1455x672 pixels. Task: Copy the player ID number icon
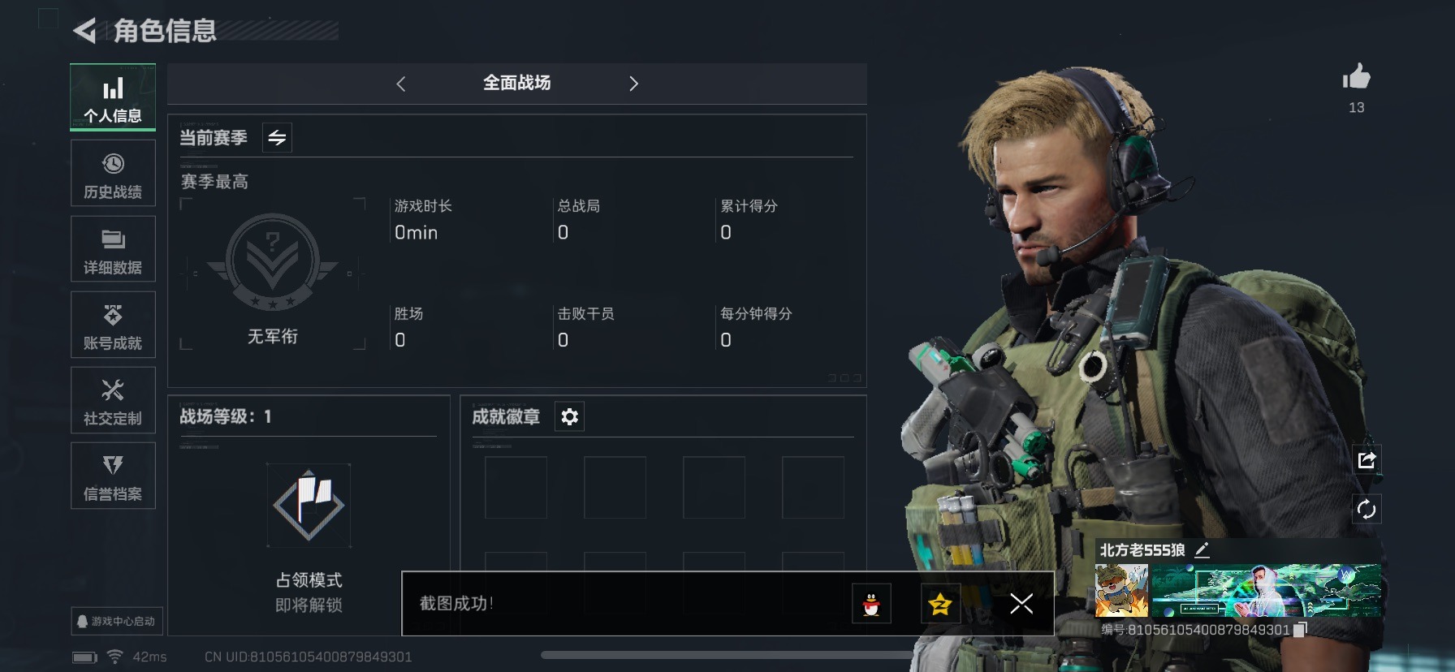tap(1300, 629)
